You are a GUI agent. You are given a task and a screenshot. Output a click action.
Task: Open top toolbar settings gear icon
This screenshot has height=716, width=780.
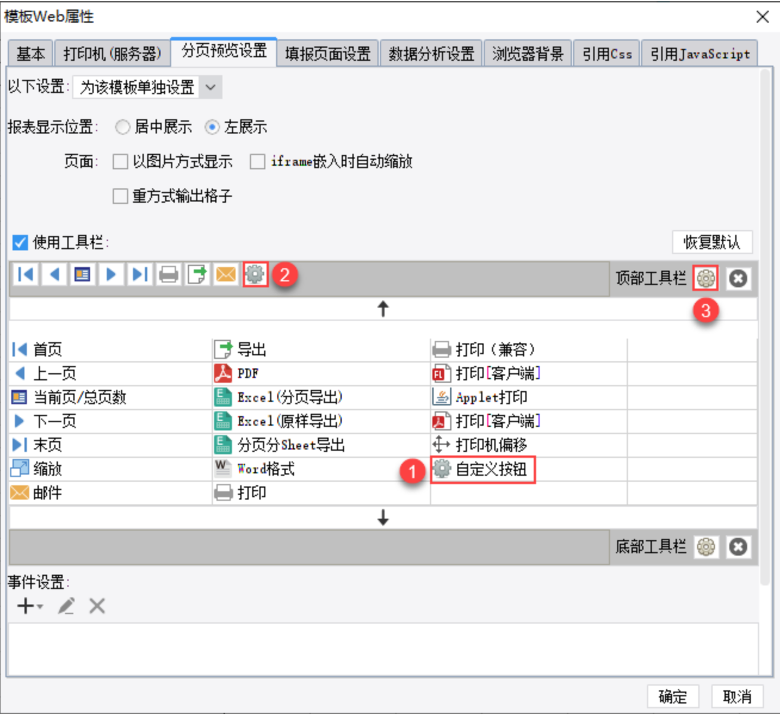(705, 278)
